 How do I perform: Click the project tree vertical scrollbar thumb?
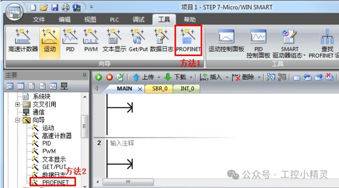84,127
